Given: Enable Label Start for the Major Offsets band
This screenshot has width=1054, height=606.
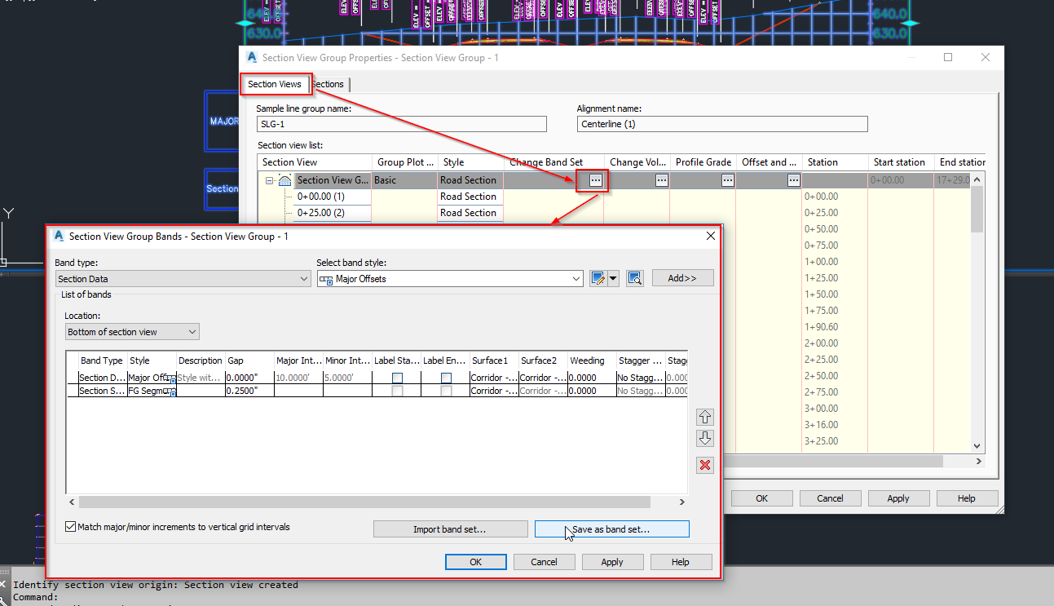Looking at the screenshot, I should click(x=398, y=377).
